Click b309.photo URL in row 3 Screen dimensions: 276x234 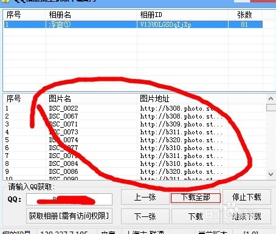point(181,124)
